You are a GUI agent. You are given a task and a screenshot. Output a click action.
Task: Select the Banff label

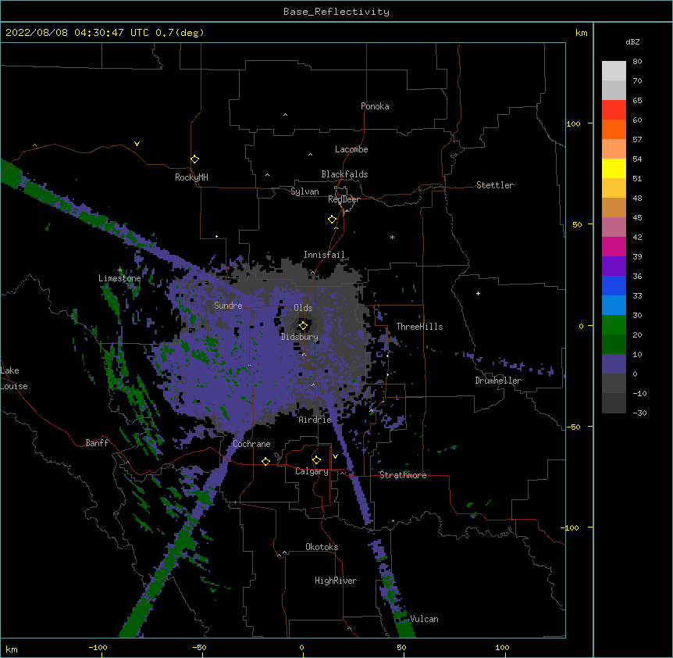(x=97, y=443)
